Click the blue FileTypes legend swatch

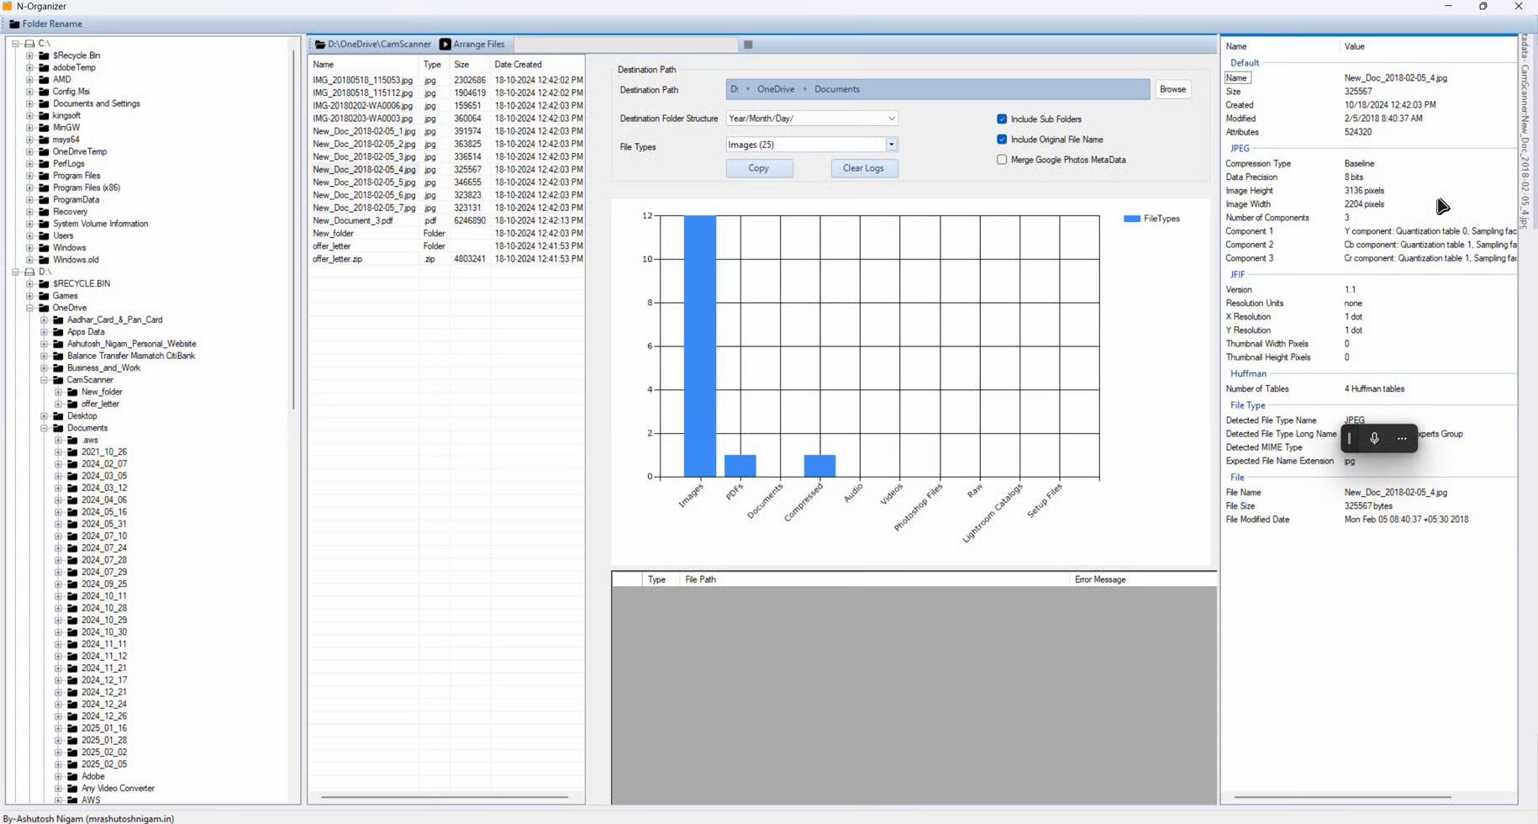click(x=1131, y=219)
